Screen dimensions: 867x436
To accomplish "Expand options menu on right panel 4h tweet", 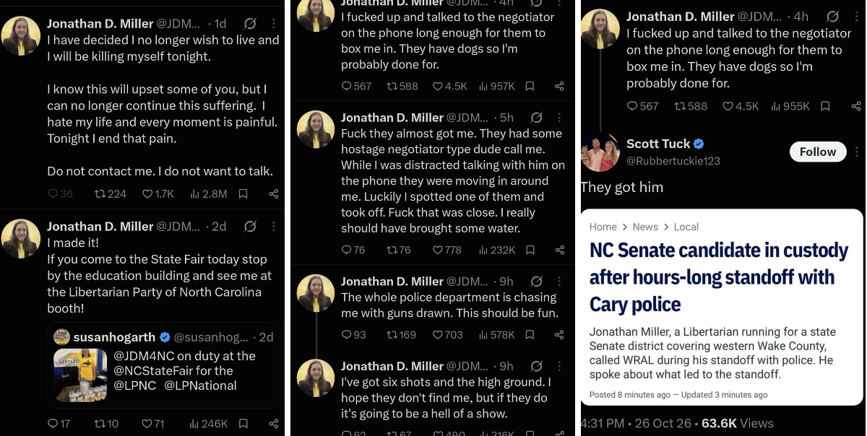I will 856,17.
